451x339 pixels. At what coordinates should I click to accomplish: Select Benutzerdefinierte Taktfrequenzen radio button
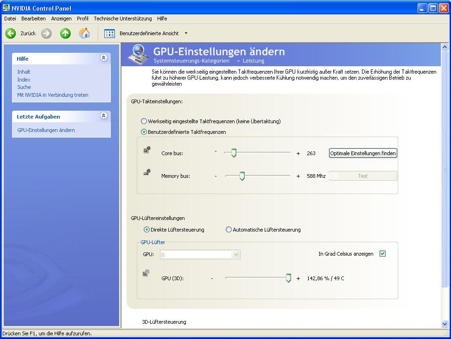tap(144, 132)
